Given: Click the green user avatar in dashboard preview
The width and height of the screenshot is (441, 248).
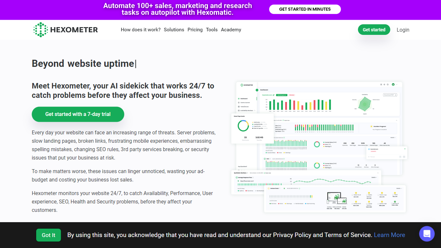Looking at the screenshot, I should [x=393, y=85].
